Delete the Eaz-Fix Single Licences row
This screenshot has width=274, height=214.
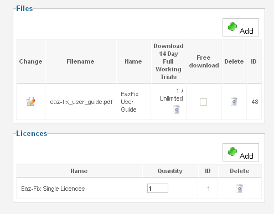[240, 189]
